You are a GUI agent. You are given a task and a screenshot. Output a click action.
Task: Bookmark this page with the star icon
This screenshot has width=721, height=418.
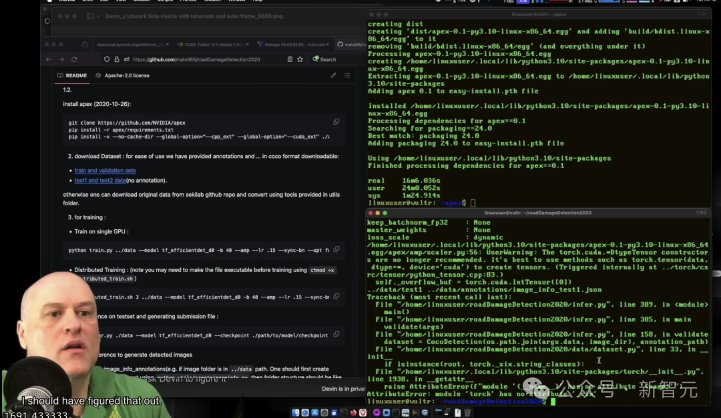point(300,59)
